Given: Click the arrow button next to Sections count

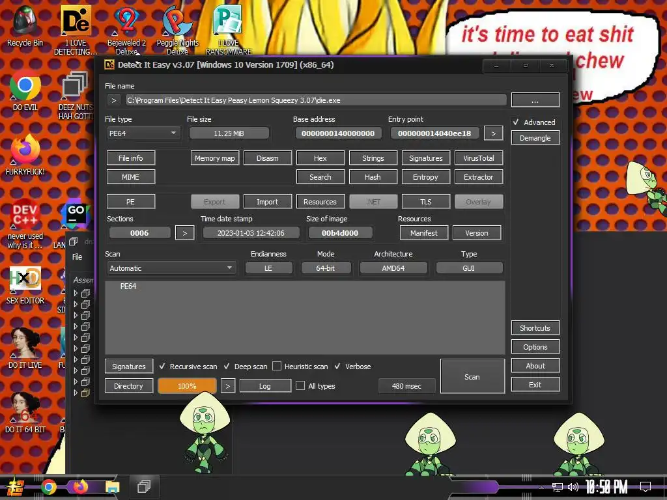Looking at the screenshot, I should click(x=184, y=233).
